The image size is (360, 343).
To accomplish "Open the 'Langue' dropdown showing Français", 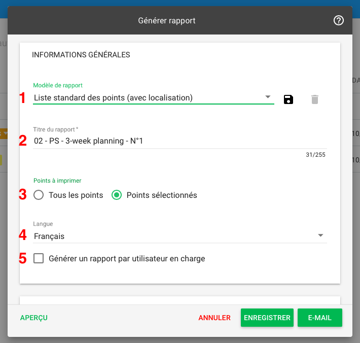I will coord(180,236).
